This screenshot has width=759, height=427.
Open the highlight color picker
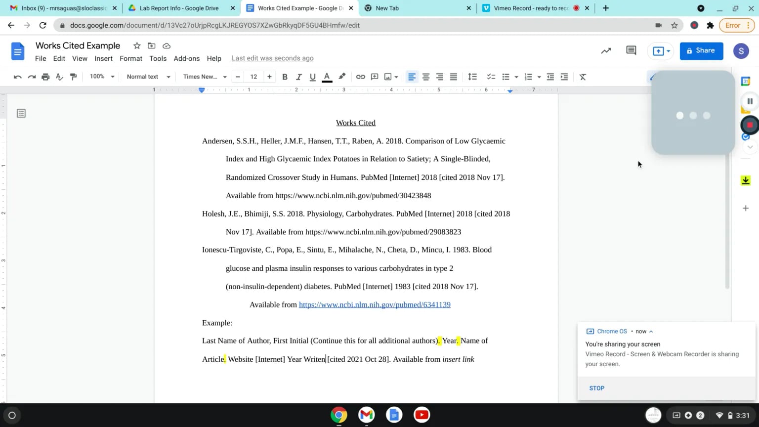tap(342, 77)
